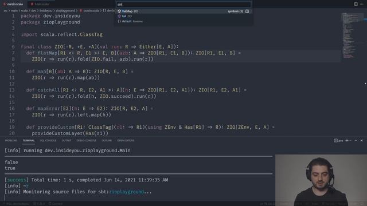
Task: Switch to the Output panel tab
Action: tap(67, 140)
